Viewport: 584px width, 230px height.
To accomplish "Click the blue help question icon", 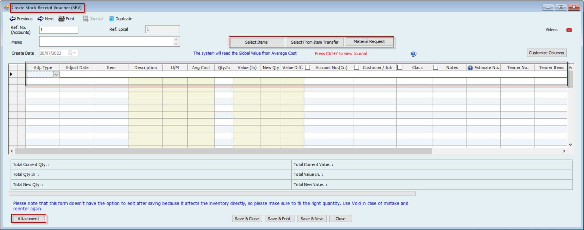I will [x=413, y=54].
